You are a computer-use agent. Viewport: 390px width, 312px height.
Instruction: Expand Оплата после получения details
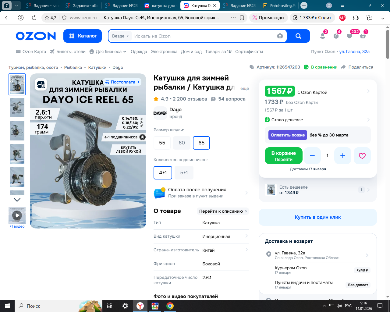pyautogui.click(x=246, y=193)
